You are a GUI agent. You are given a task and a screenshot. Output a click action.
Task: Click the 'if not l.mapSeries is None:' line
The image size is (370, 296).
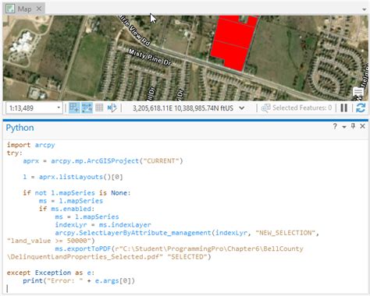tap(76, 193)
